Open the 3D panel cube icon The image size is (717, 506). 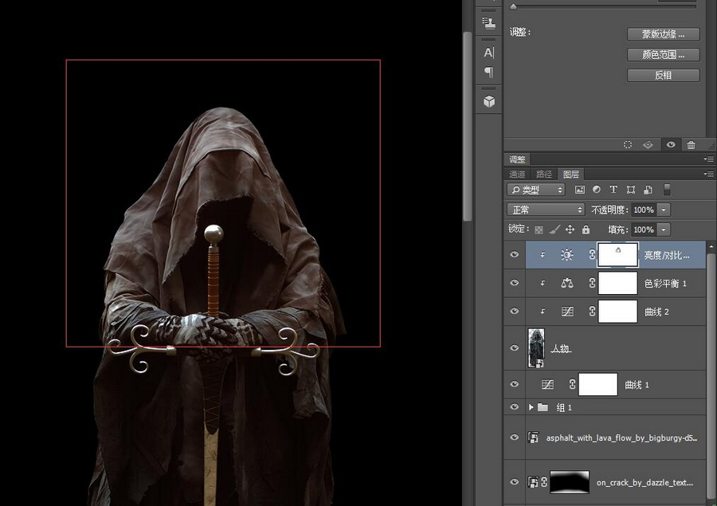click(489, 101)
